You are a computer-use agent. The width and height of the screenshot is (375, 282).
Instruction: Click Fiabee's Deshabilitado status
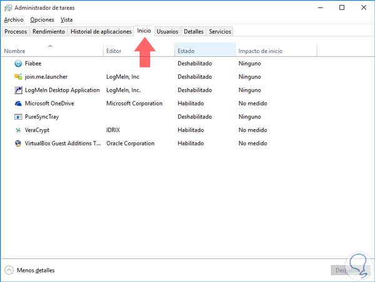194,64
